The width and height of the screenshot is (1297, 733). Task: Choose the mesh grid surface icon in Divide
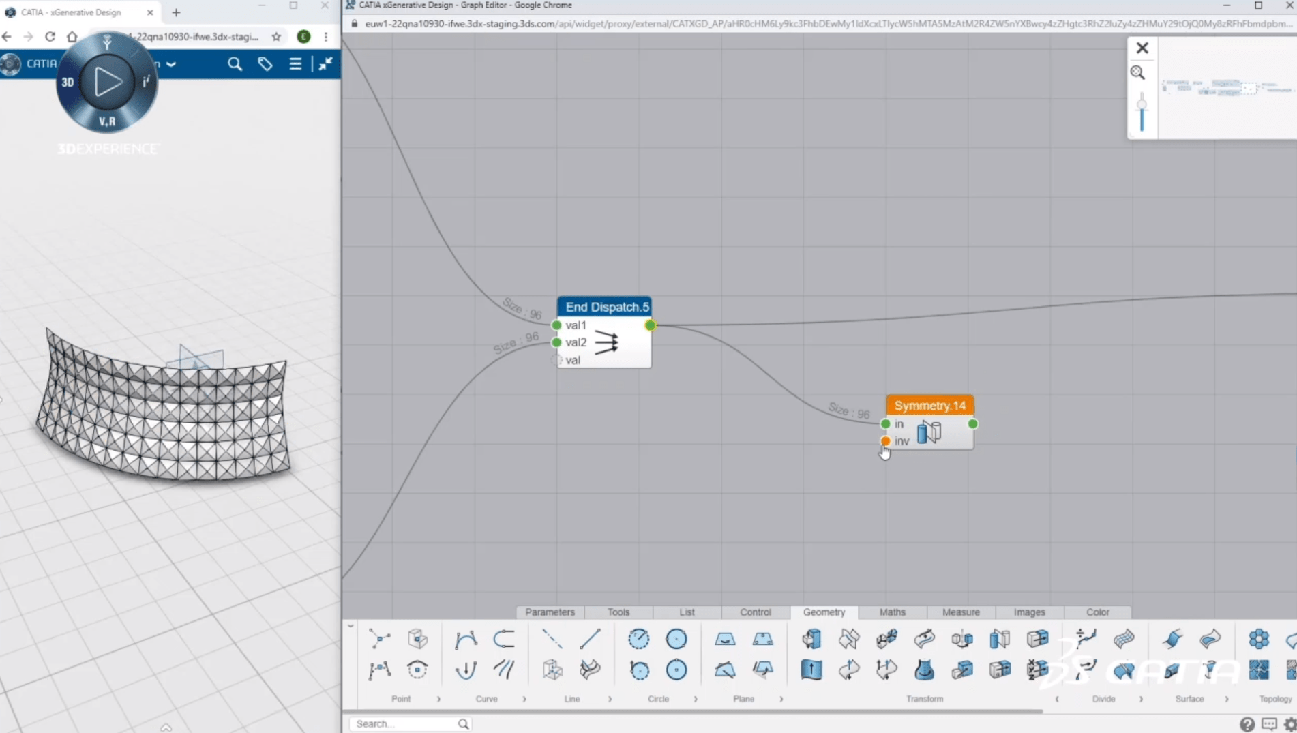pos(1124,639)
